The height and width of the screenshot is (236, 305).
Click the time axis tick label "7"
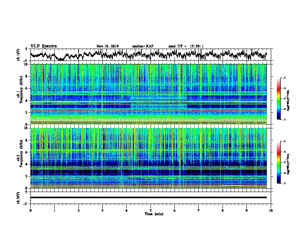199,211
